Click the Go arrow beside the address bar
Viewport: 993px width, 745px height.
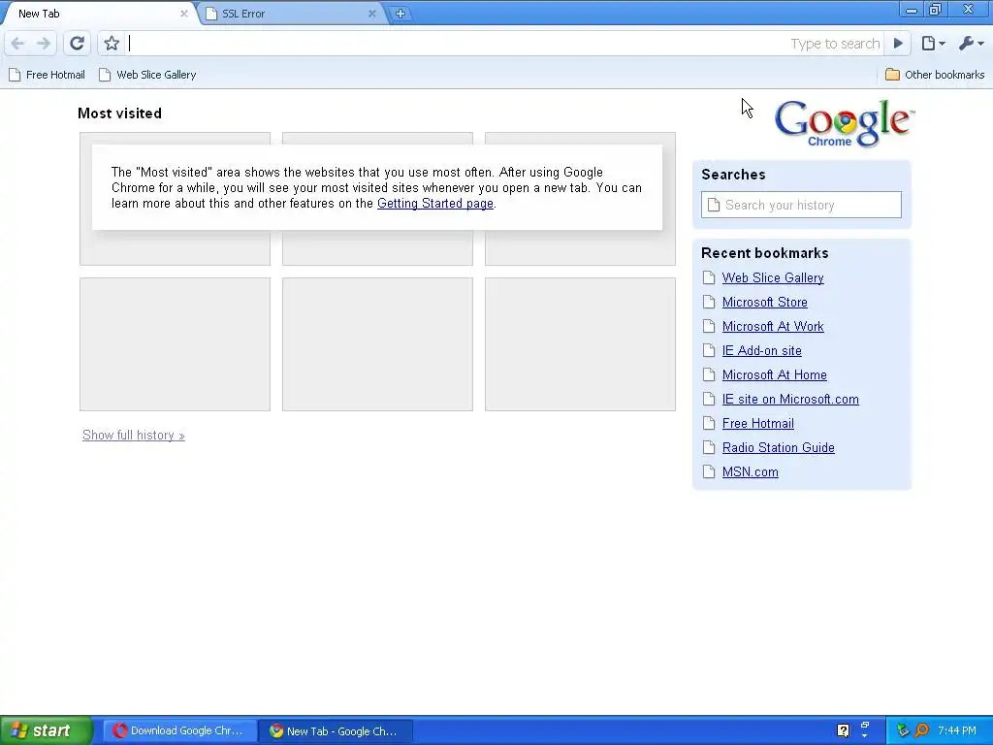[x=897, y=43]
